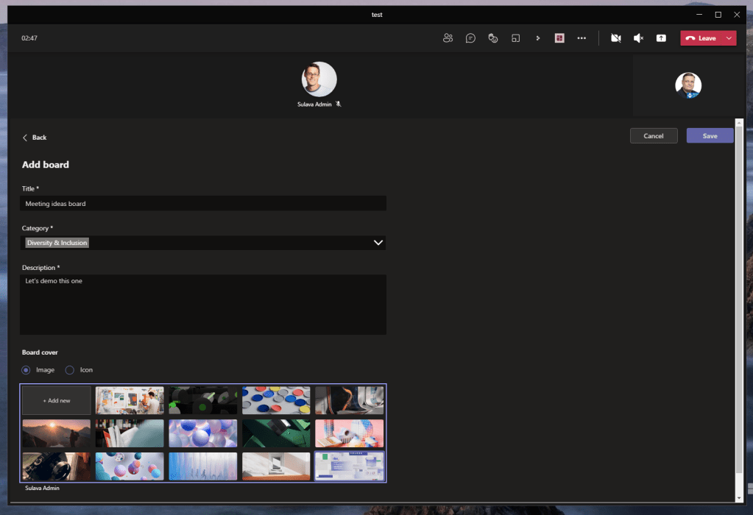Open the More actions ellipsis

581,38
